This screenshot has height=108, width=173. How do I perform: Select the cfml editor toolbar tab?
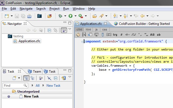click(x=79, y=29)
